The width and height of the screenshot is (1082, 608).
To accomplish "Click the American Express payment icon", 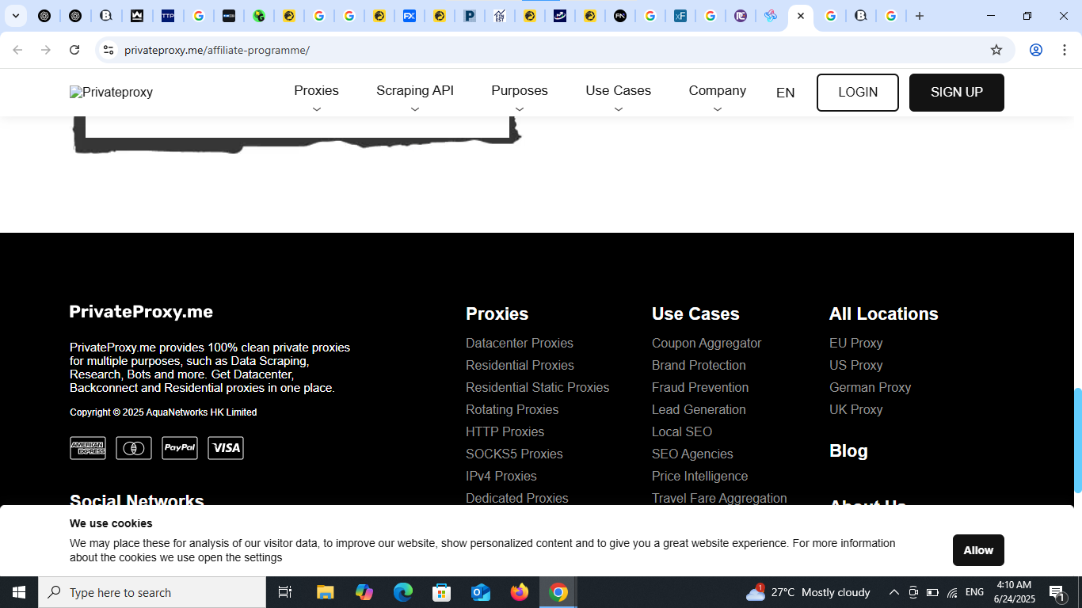I will [88, 448].
